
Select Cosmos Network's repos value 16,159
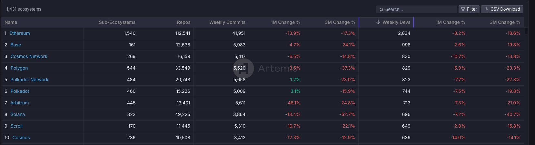(x=184, y=56)
